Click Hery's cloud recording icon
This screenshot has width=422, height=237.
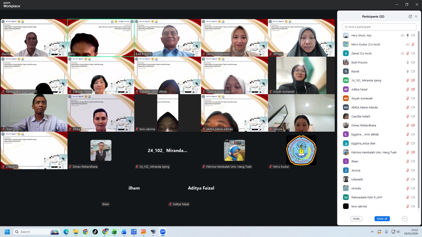402,35
